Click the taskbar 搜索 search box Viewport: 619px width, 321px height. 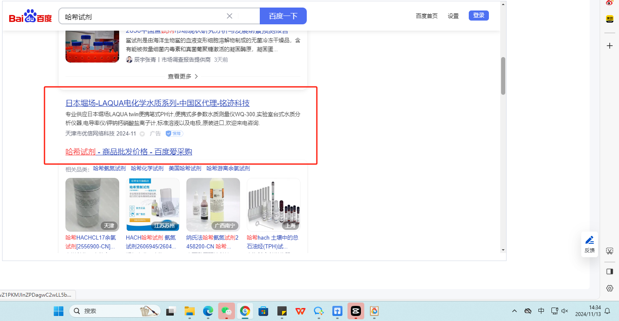(x=115, y=311)
